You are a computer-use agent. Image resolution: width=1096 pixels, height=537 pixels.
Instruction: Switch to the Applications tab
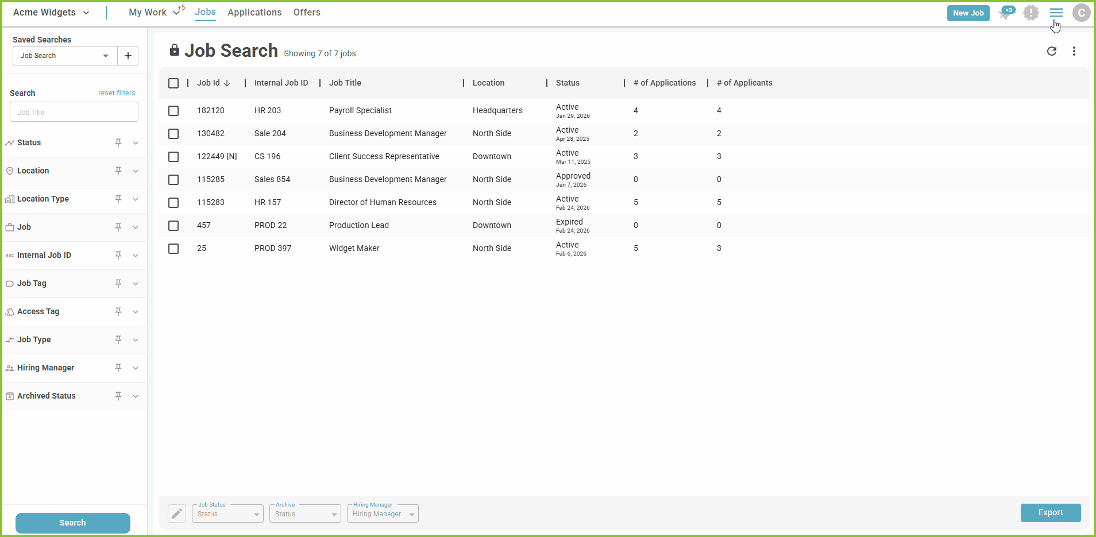click(x=254, y=13)
